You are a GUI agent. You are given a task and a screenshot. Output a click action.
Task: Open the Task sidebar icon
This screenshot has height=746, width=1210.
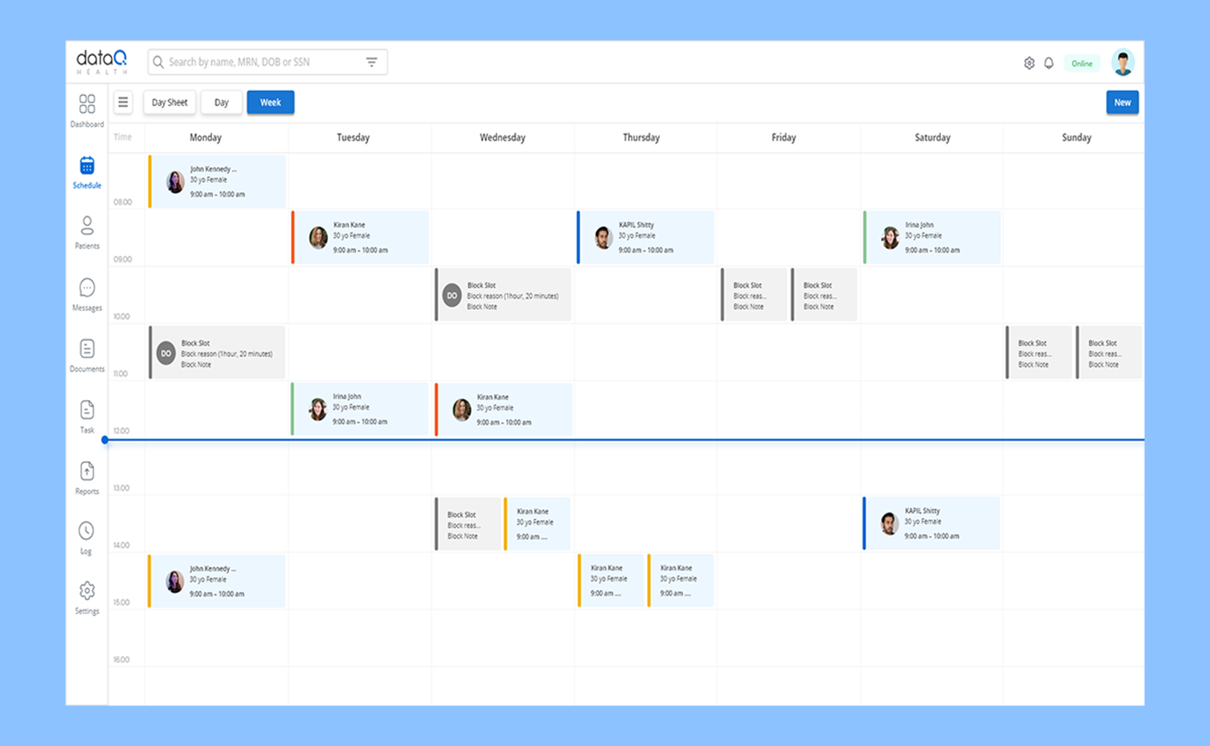87,410
